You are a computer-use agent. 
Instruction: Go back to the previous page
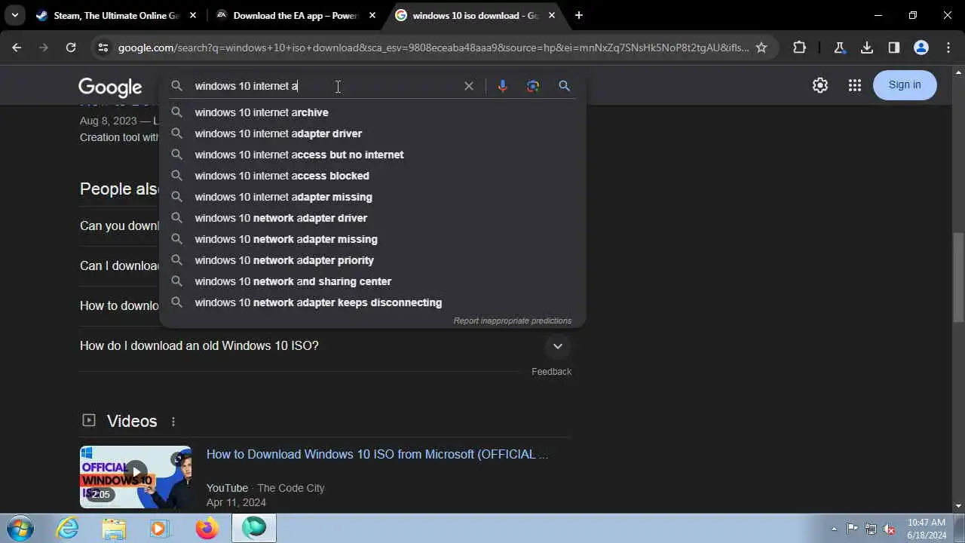(17, 48)
